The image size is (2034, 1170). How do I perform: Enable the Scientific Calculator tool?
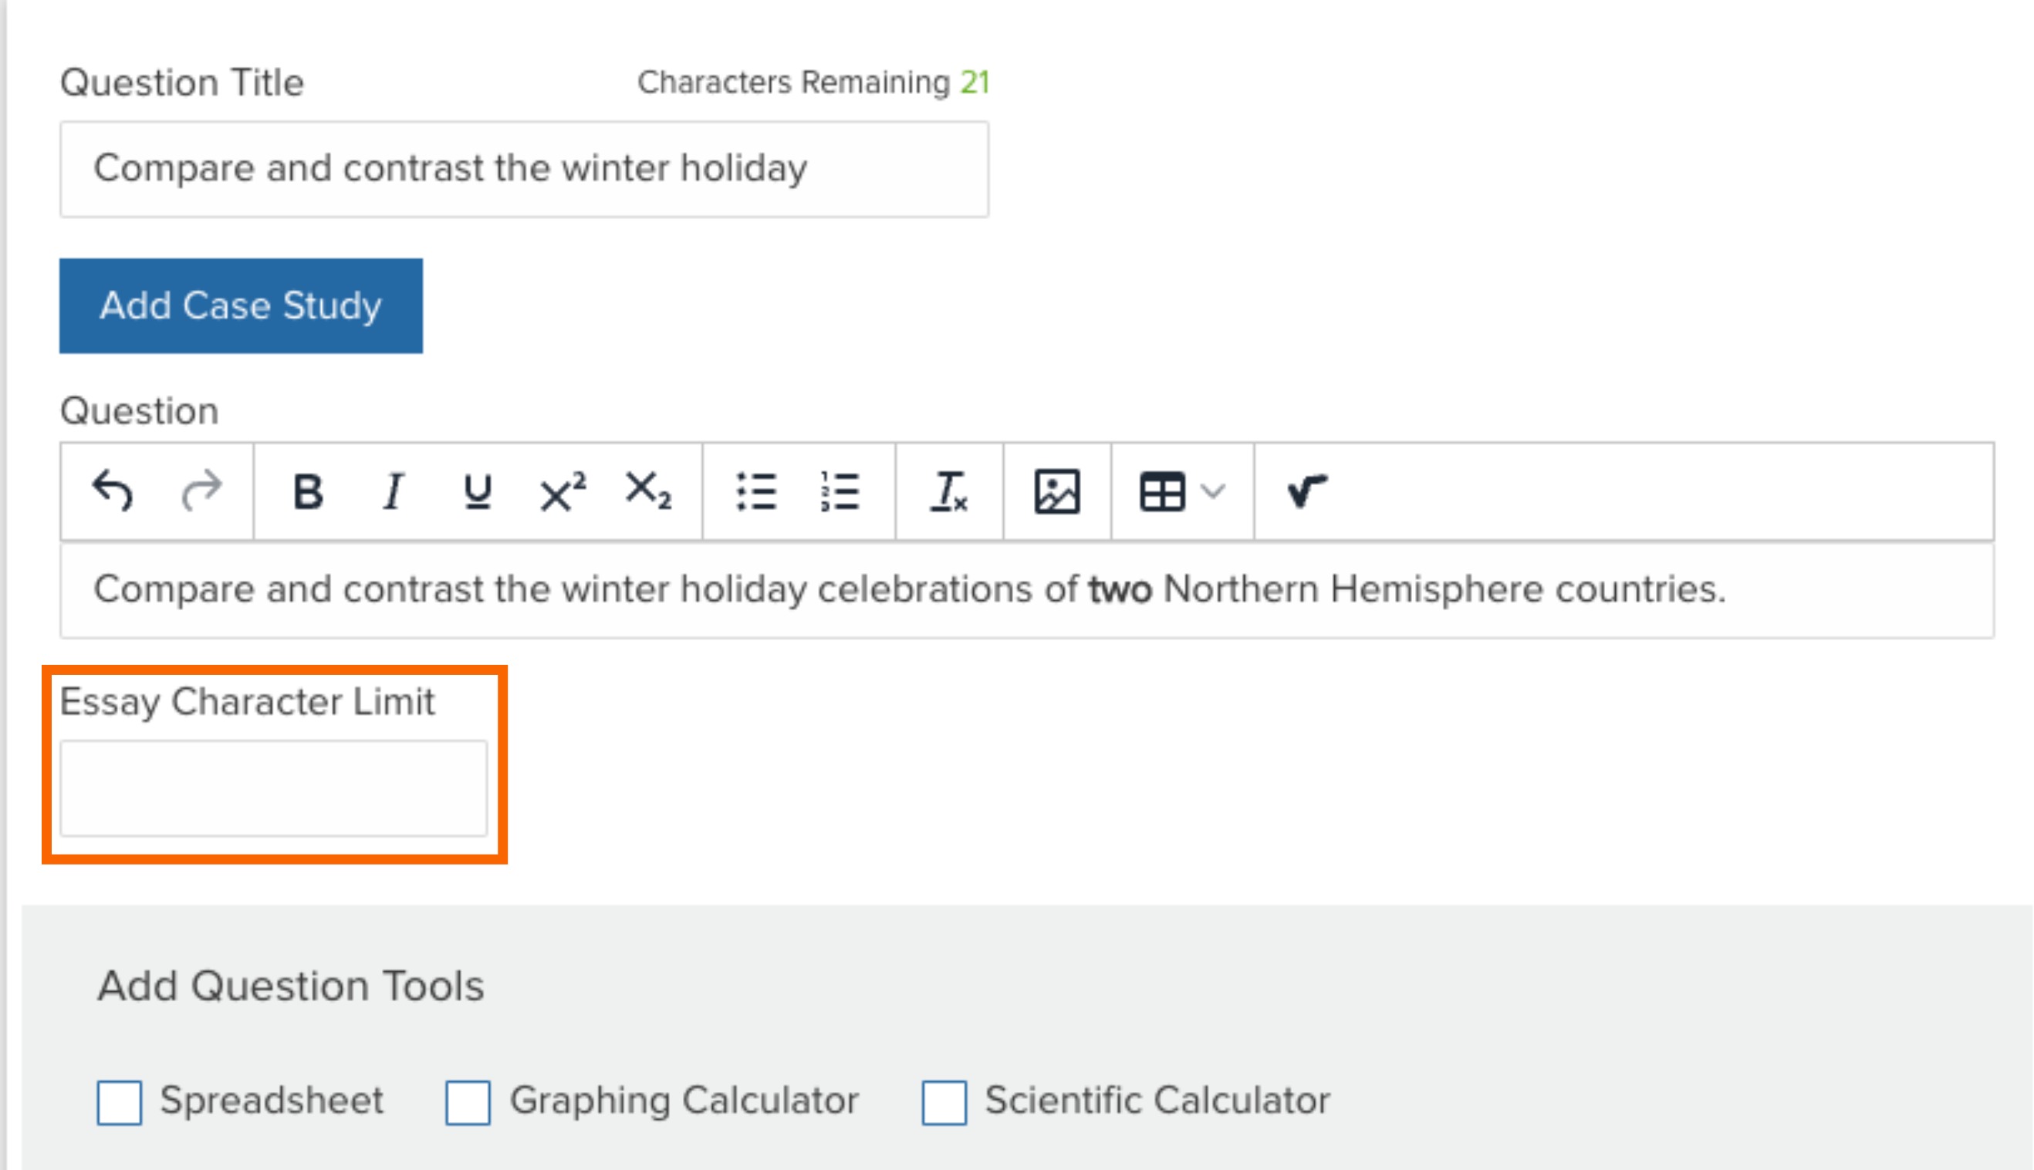point(944,1102)
